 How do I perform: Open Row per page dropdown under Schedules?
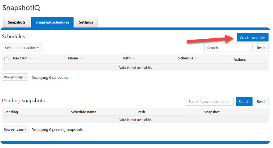(x=15, y=77)
